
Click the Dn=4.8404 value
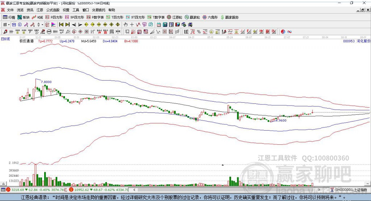pyautogui.click(x=110, y=41)
